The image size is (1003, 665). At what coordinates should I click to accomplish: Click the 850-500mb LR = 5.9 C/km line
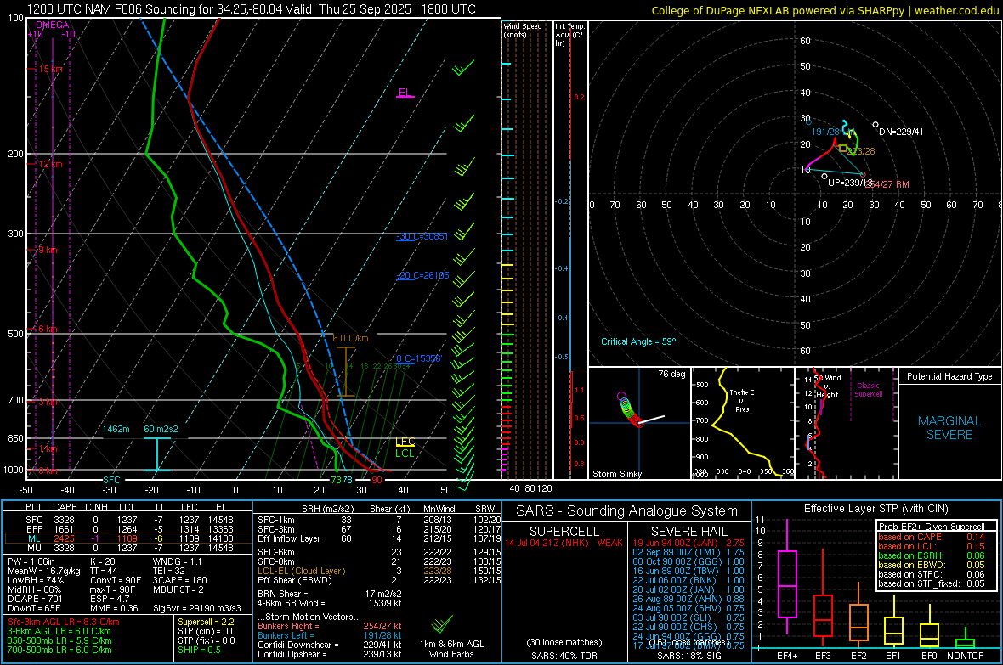(59, 640)
